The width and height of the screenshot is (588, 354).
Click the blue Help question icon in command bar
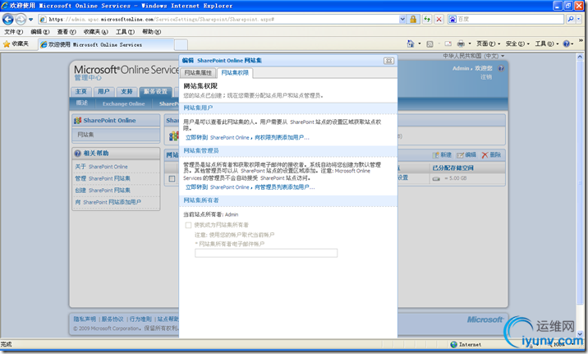click(x=567, y=44)
